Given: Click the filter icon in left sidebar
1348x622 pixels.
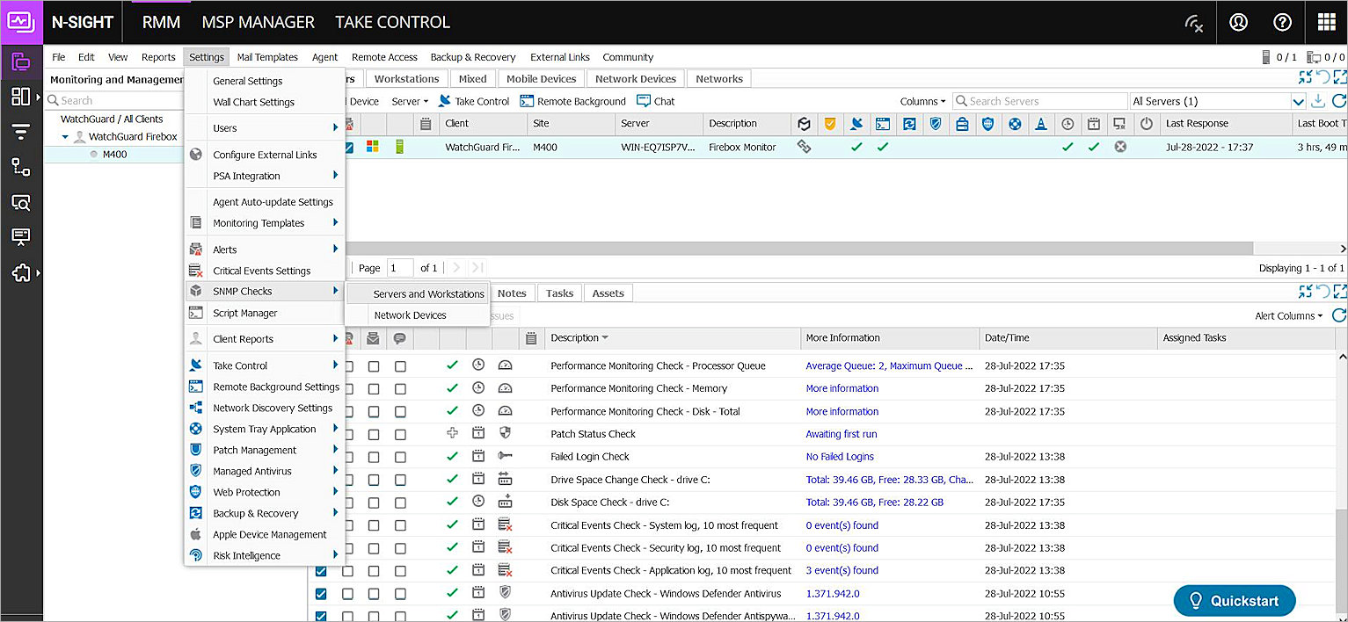Looking at the screenshot, I should coord(21,132).
